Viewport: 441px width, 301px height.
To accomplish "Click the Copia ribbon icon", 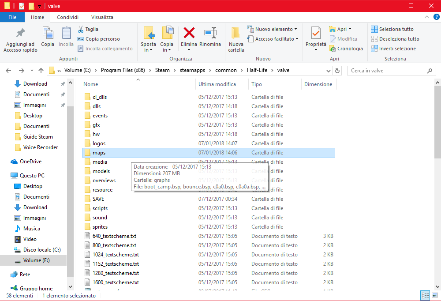I will click(48, 37).
